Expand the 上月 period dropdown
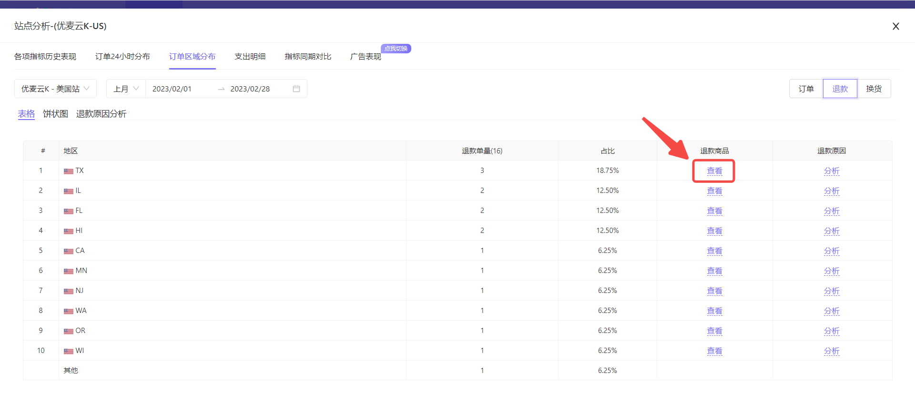The height and width of the screenshot is (393, 915). click(x=126, y=89)
